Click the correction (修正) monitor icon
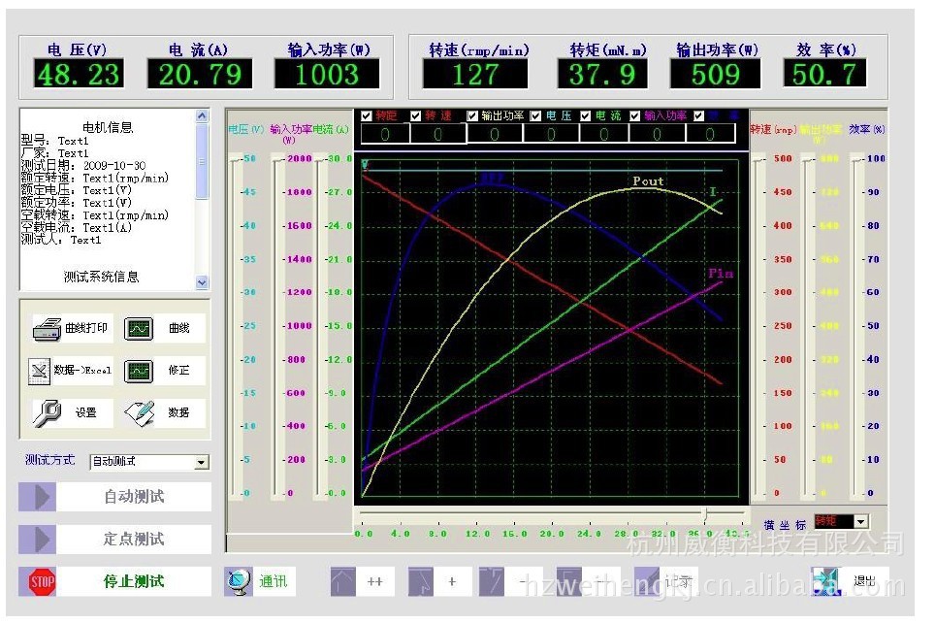The image size is (935, 623). pos(139,371)
